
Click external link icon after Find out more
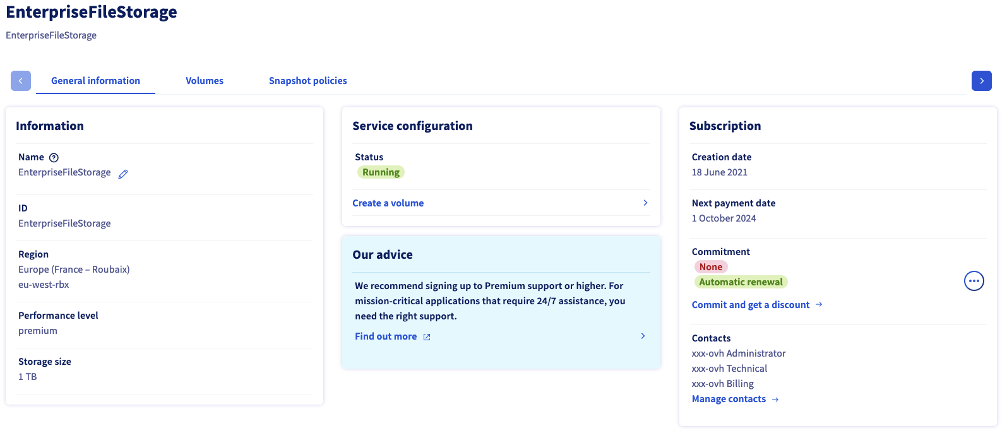pos(427,337)
